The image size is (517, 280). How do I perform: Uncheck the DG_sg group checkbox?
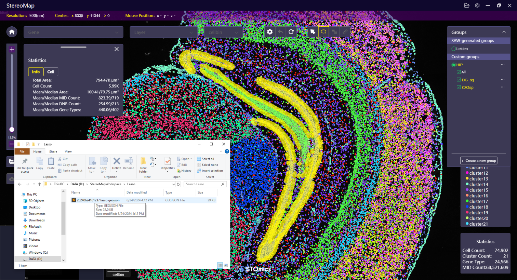459,80
